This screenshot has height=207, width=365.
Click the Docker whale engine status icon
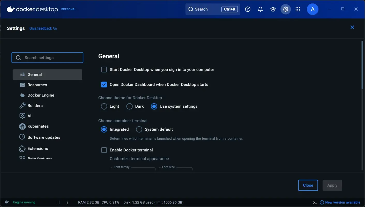[x=6, y=202]
